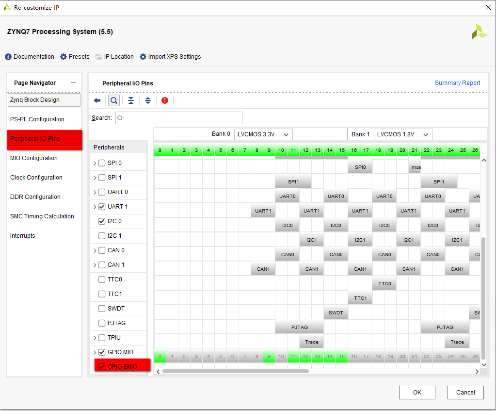Toggle the search magnifier toolbar icon
This screenshot has width=496, height=411.
click(x=114, y=100)
